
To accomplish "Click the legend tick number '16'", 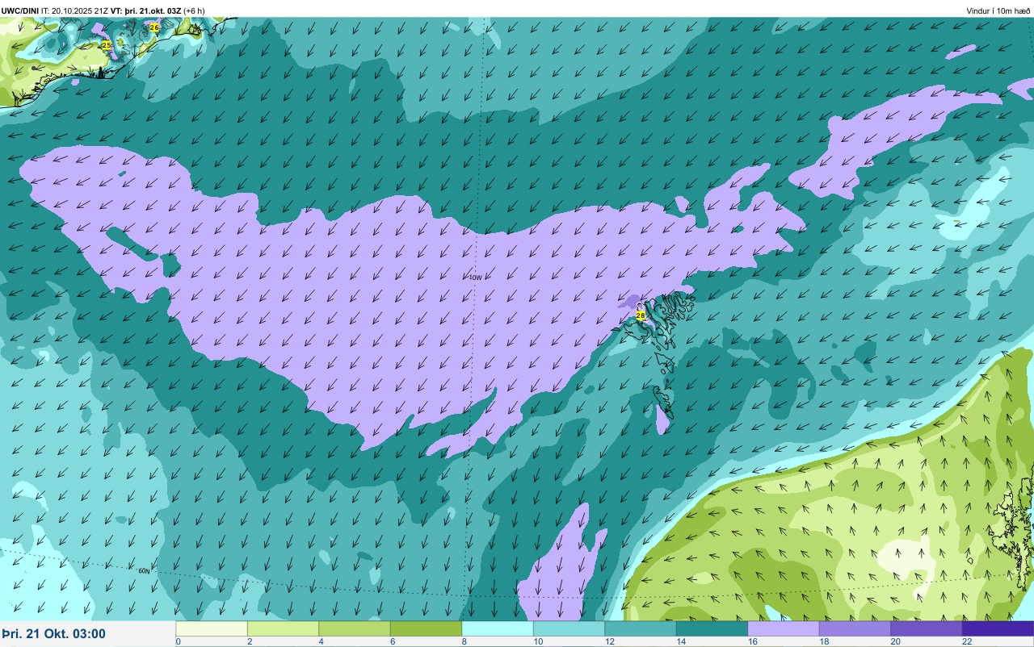I will click(753, 642).
